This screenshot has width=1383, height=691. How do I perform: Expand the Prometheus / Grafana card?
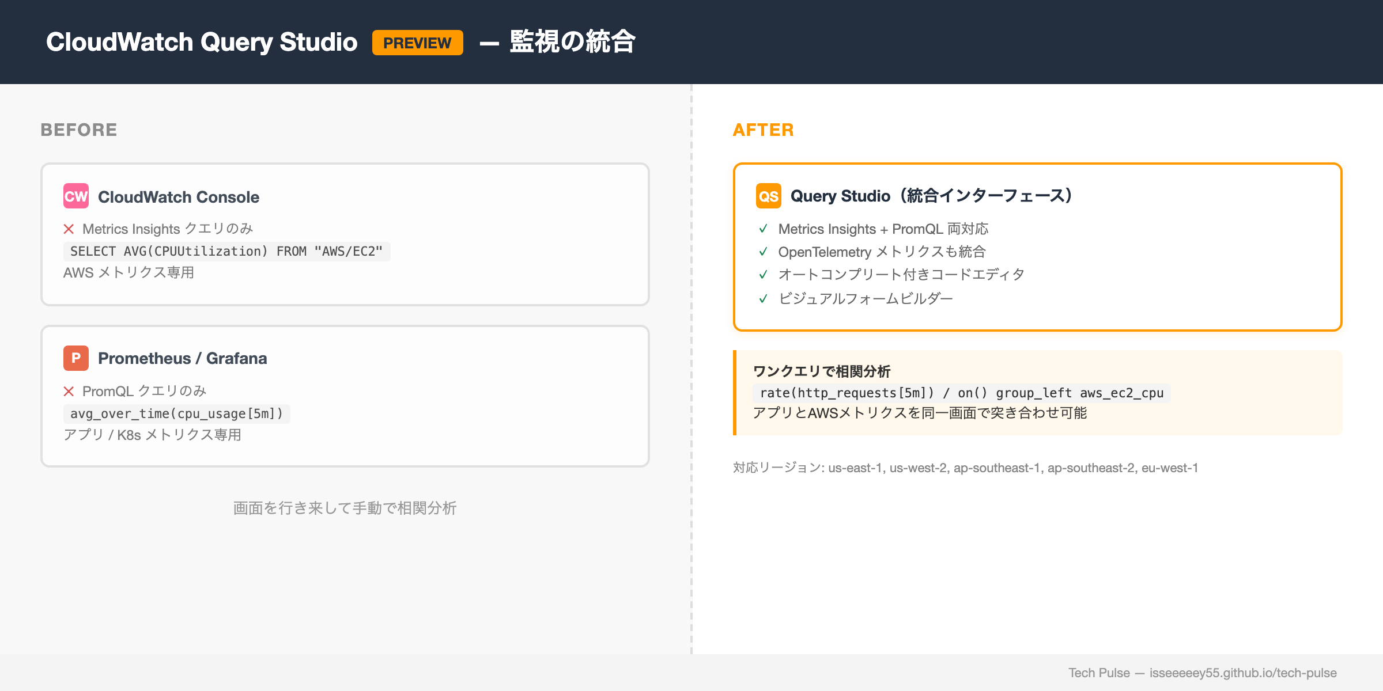click(x=345, y=396)
